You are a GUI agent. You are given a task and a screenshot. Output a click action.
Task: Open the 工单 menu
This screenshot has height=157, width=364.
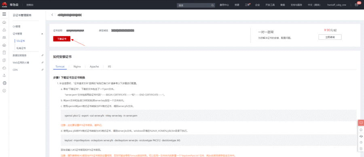(247, 5)
